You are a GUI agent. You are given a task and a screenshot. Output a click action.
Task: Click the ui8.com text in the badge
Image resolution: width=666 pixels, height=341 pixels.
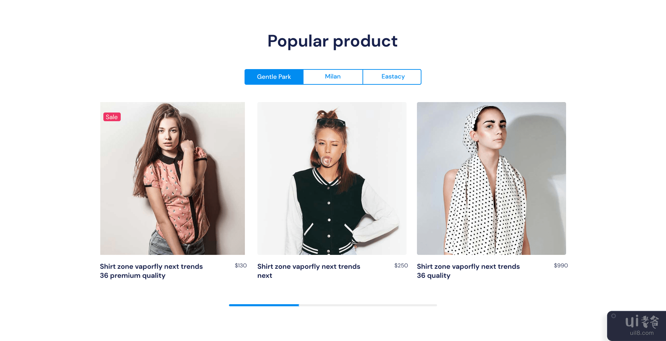coord(642,333)
